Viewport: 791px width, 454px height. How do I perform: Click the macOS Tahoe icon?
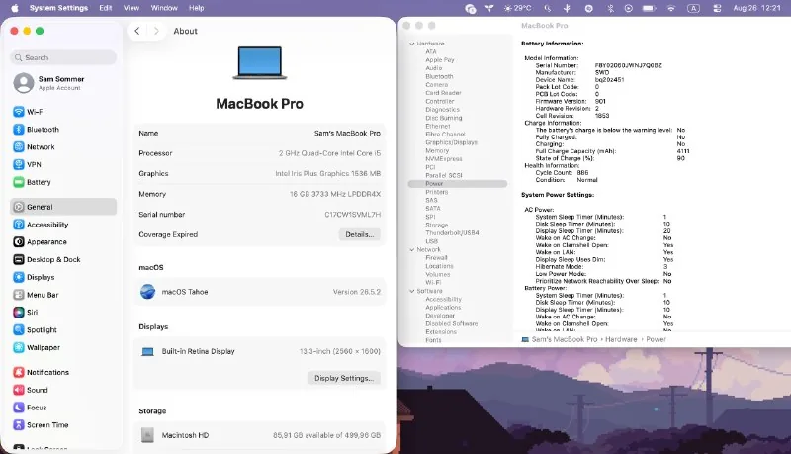coord(147,292)
